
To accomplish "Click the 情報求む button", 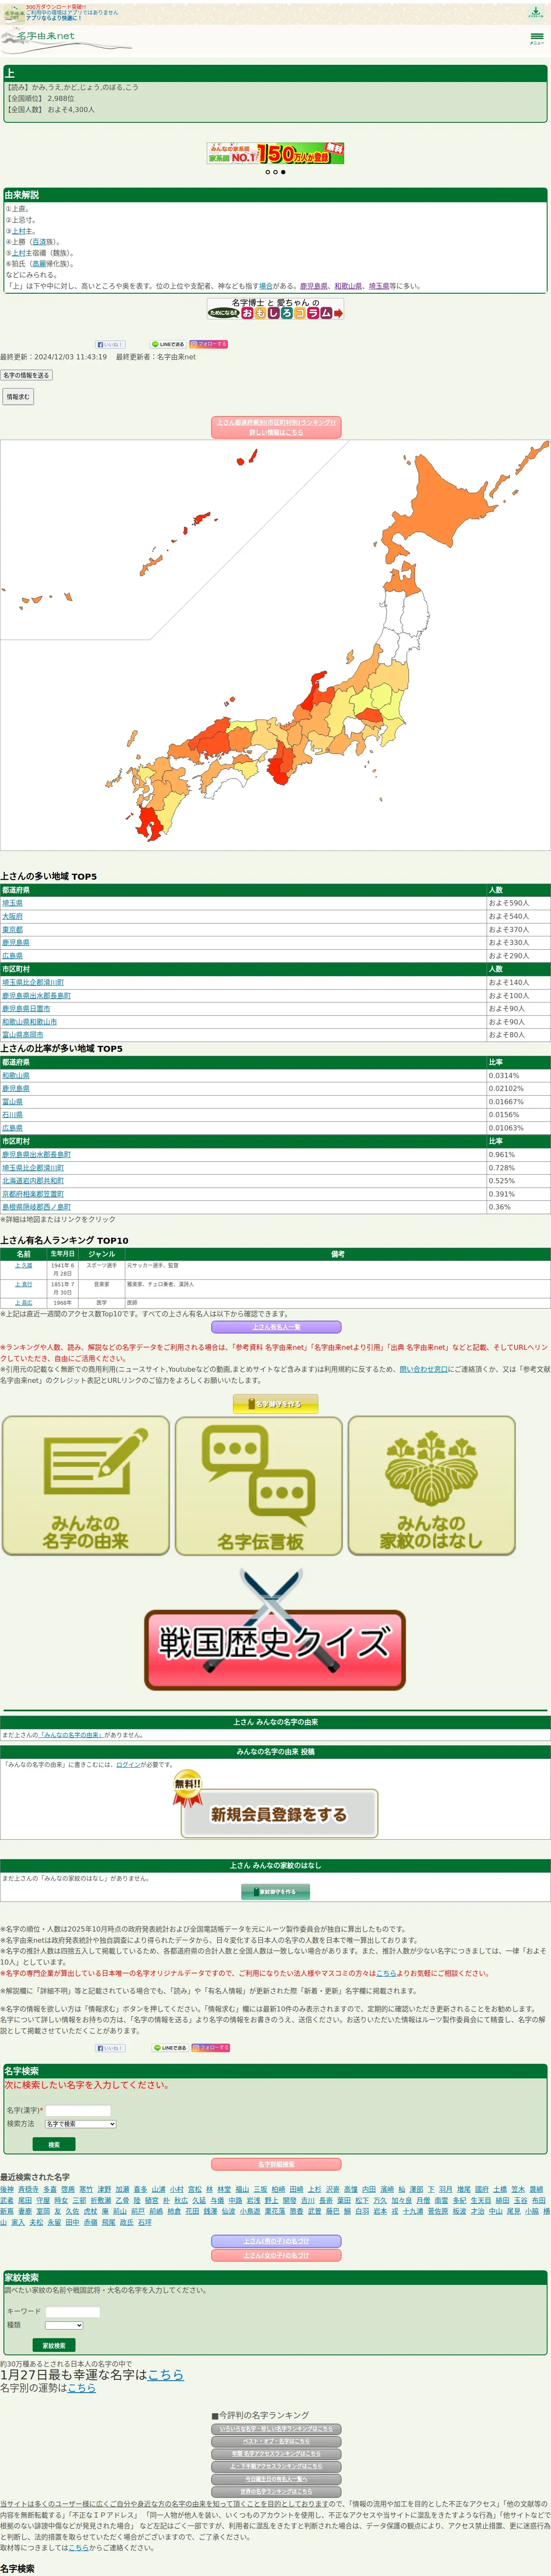I will click(x=18, y=397).
